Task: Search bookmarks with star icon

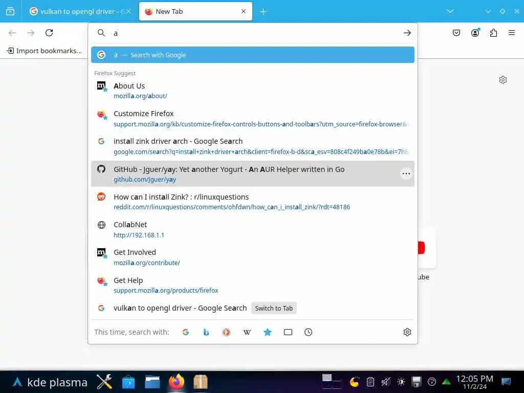Action: pyautogui.click(x=267, y=332)
